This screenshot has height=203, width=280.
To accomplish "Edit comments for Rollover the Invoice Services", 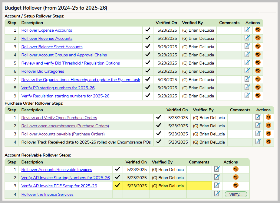I will pyautogui.click(x=217, y=194).
